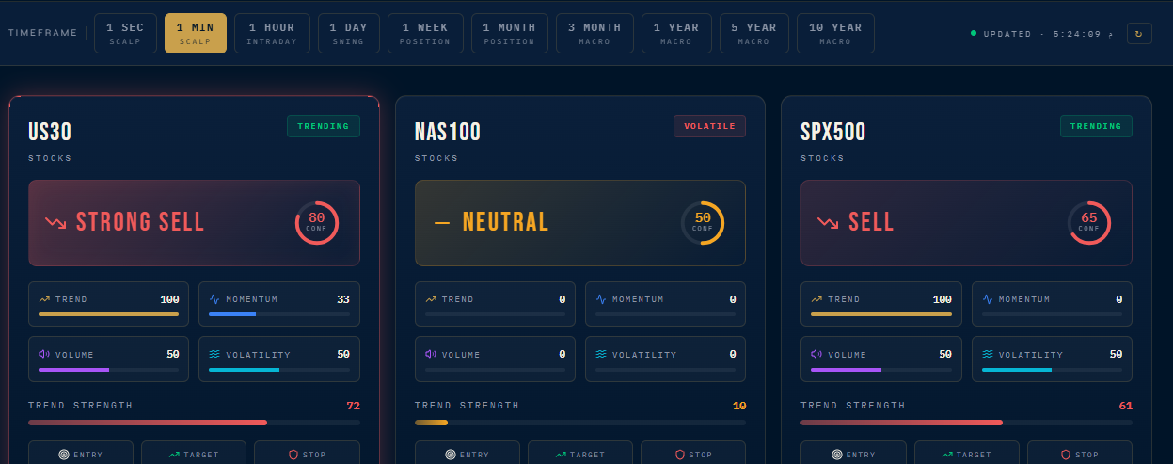The width and height of the screenshot is (1173, 464).
Task: Click the SPX500 volatility waves icon
Action: click(x=987, y=355)
